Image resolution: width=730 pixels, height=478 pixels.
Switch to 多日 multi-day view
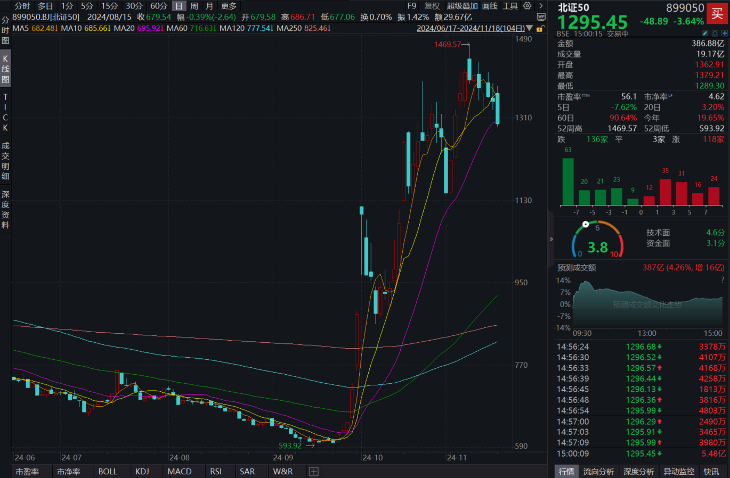pos(45,6)
